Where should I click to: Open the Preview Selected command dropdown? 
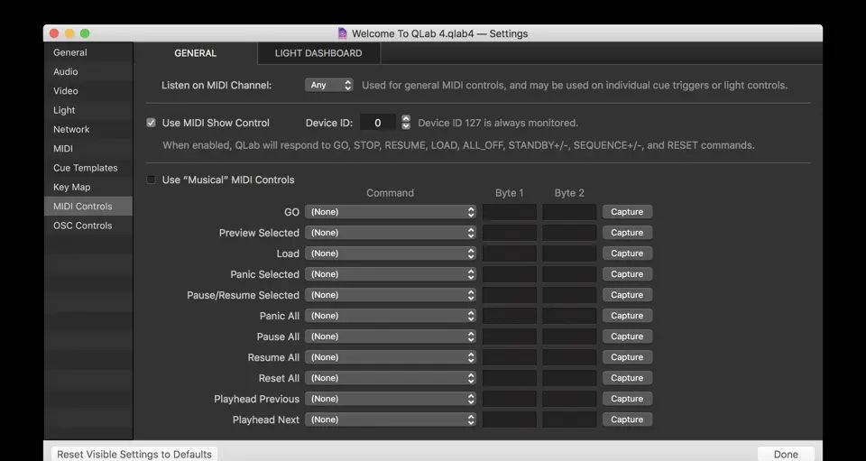pyautogui.click(x=391, y=233)
